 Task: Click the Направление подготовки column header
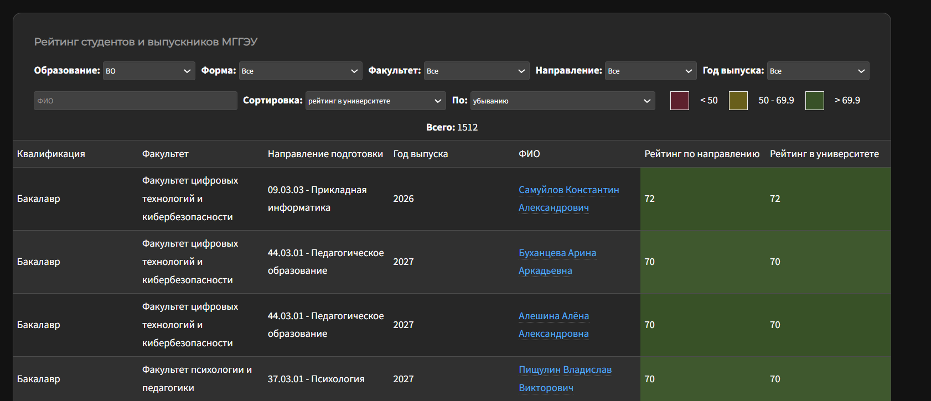[325, 154]
